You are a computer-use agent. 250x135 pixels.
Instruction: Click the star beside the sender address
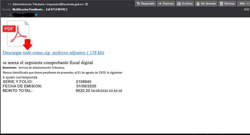[87, 4]
